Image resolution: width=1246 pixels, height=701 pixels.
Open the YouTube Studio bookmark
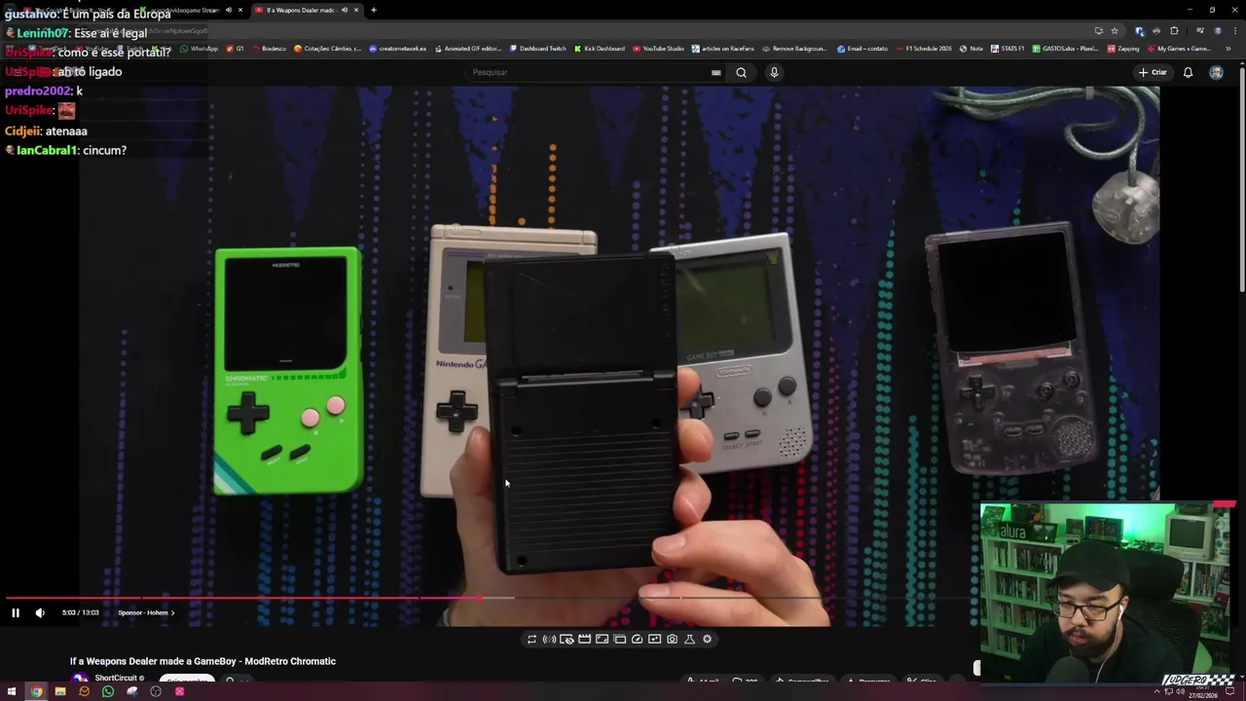click(659, 49)
